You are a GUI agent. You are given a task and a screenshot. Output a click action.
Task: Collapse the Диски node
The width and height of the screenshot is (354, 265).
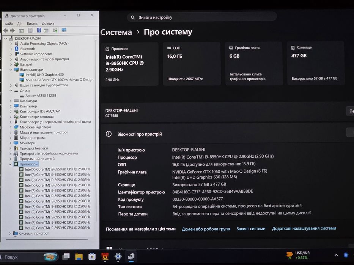11,90
